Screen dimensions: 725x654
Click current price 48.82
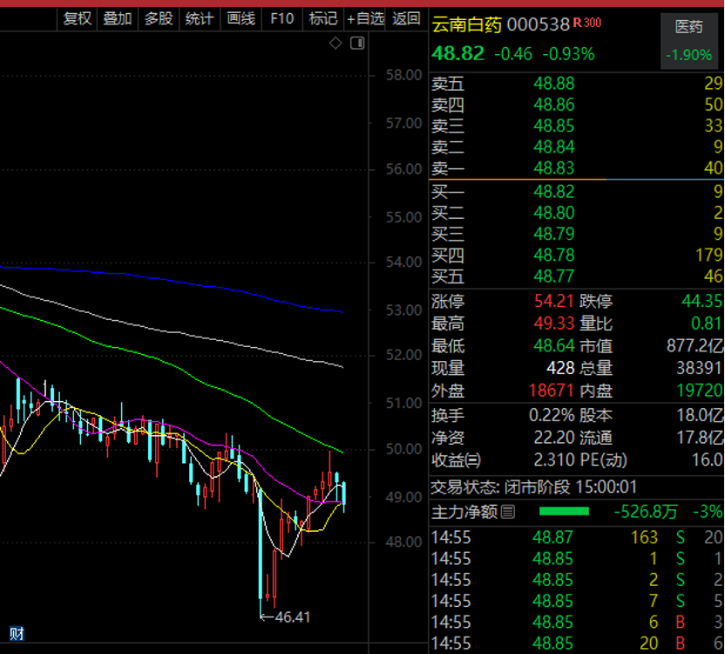coord(457,54)
